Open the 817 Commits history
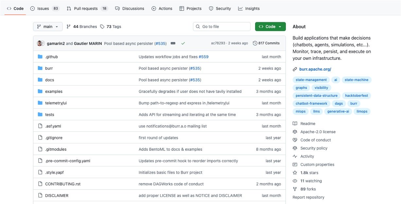Image resolution: width=401 pixels, height=204 pixels. pyautogui.click(x=266, y=43)
